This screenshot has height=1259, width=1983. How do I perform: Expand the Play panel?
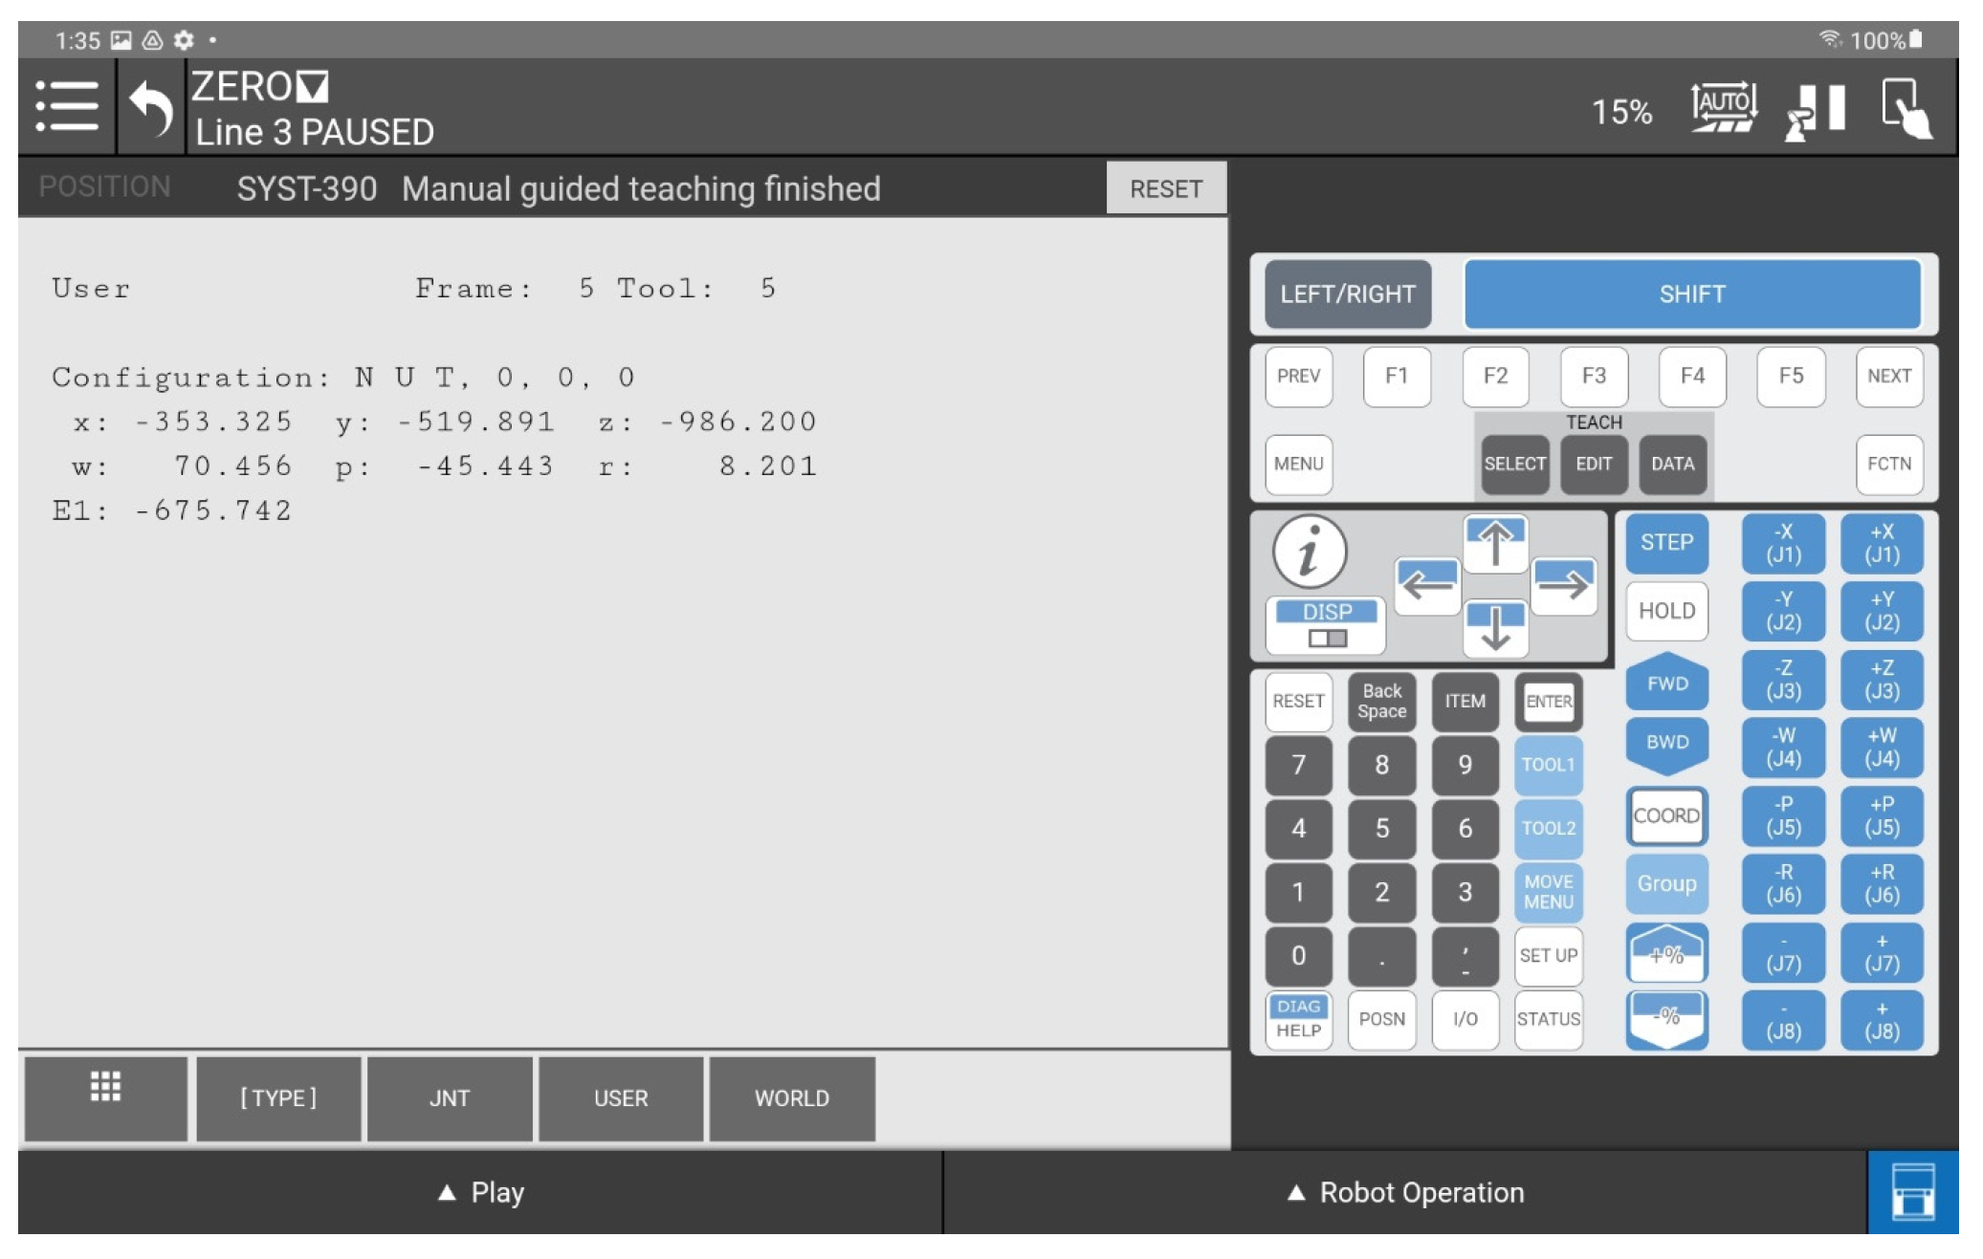click(x=480, y=1192)
